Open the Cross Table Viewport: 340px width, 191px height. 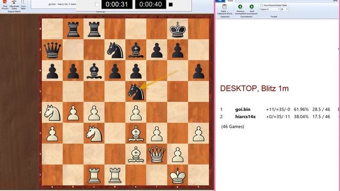point(23,4)
